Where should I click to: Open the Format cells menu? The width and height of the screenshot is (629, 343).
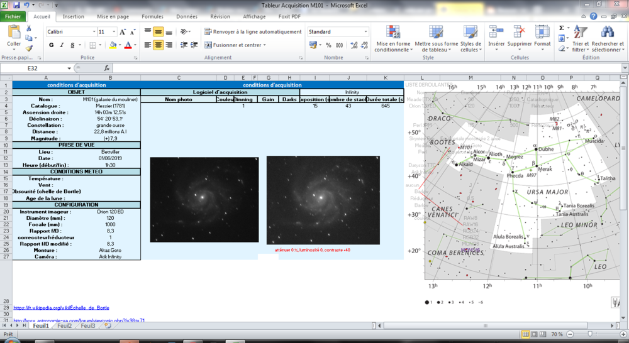(542, 37)
